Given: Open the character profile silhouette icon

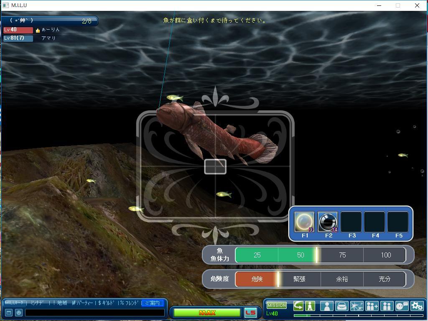Looking at the screenshot, I should (x=326, y=306).
